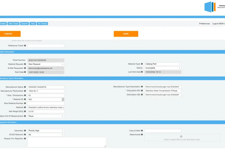Image resolution: width=225 pixels, height=150 pixels.
Task: Open the Geometry dropdown showing Priority High
Action: (x=46, y=131)
